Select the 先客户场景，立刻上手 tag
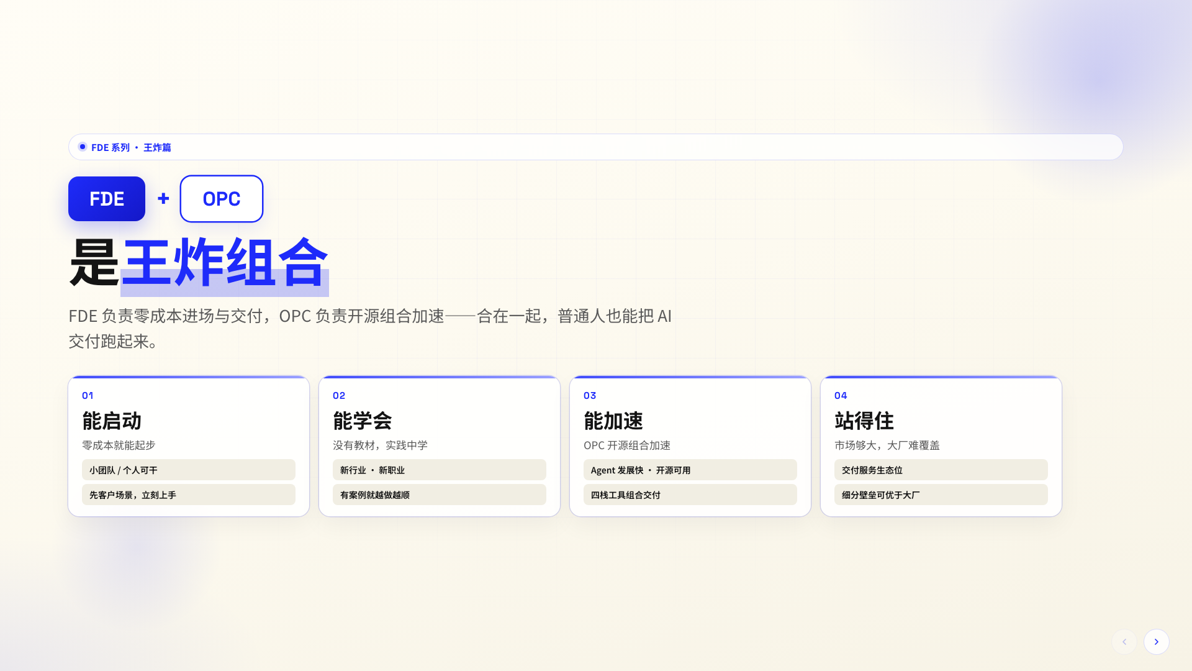This screenshot has width=1192, height=671. [x=189, y=495]
